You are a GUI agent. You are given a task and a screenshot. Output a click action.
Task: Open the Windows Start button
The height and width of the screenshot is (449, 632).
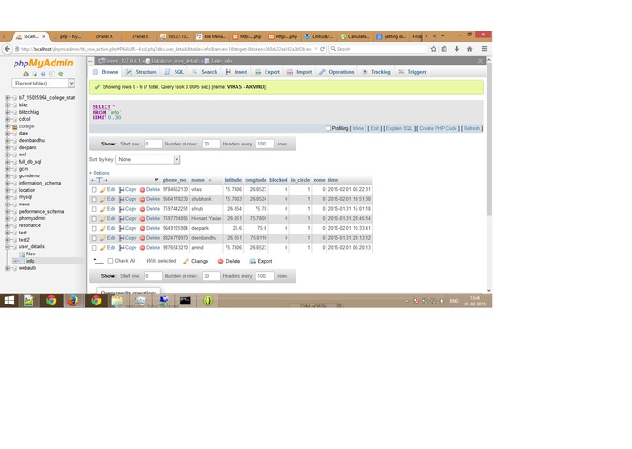pos(9,301)
